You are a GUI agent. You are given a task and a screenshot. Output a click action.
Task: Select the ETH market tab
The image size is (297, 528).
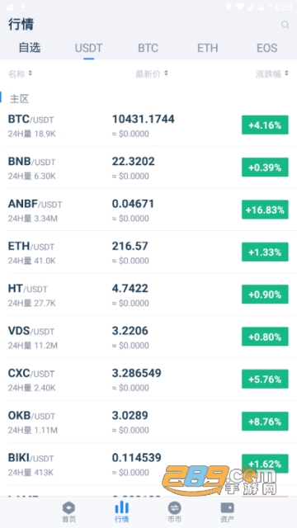click(207, 48)
